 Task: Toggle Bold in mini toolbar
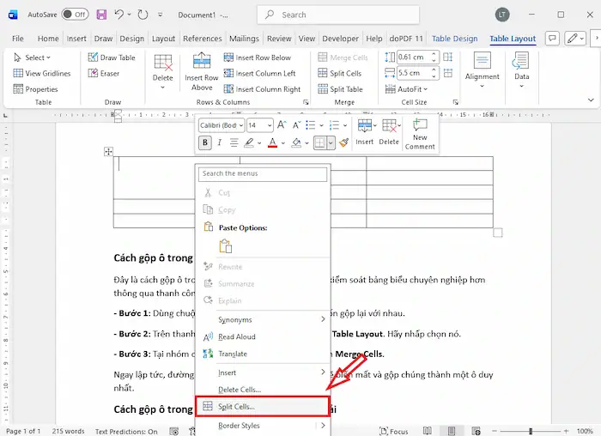(x=205, y=142)
